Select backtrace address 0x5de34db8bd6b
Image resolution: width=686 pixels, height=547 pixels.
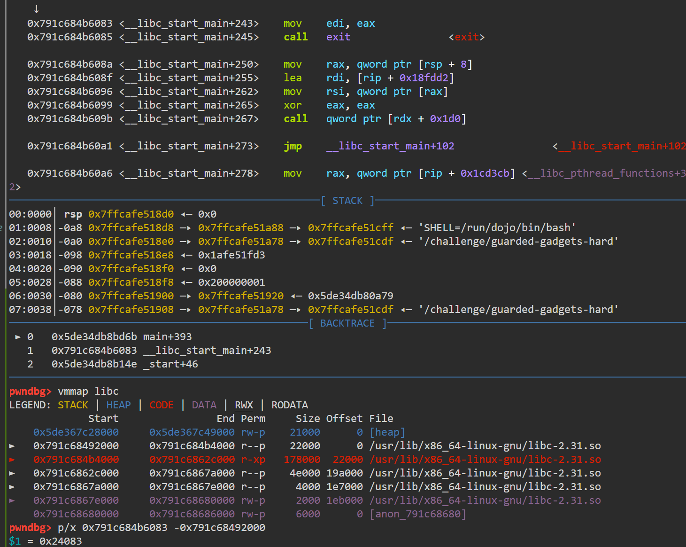(94, 337)
